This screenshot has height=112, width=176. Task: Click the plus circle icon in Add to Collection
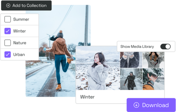tap(8, 6)
